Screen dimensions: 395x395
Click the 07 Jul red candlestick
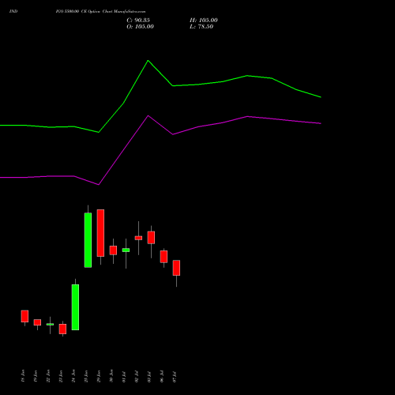[x=176, y=268]
